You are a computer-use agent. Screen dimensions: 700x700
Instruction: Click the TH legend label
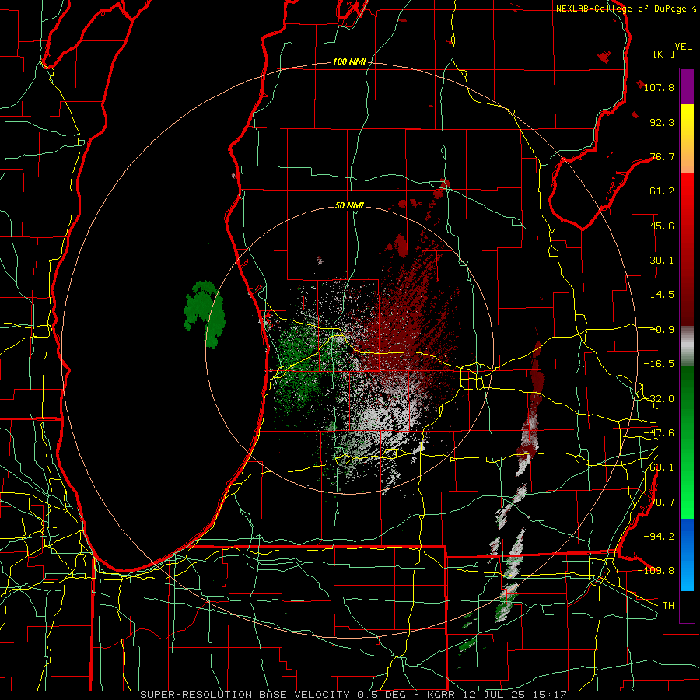668,605
